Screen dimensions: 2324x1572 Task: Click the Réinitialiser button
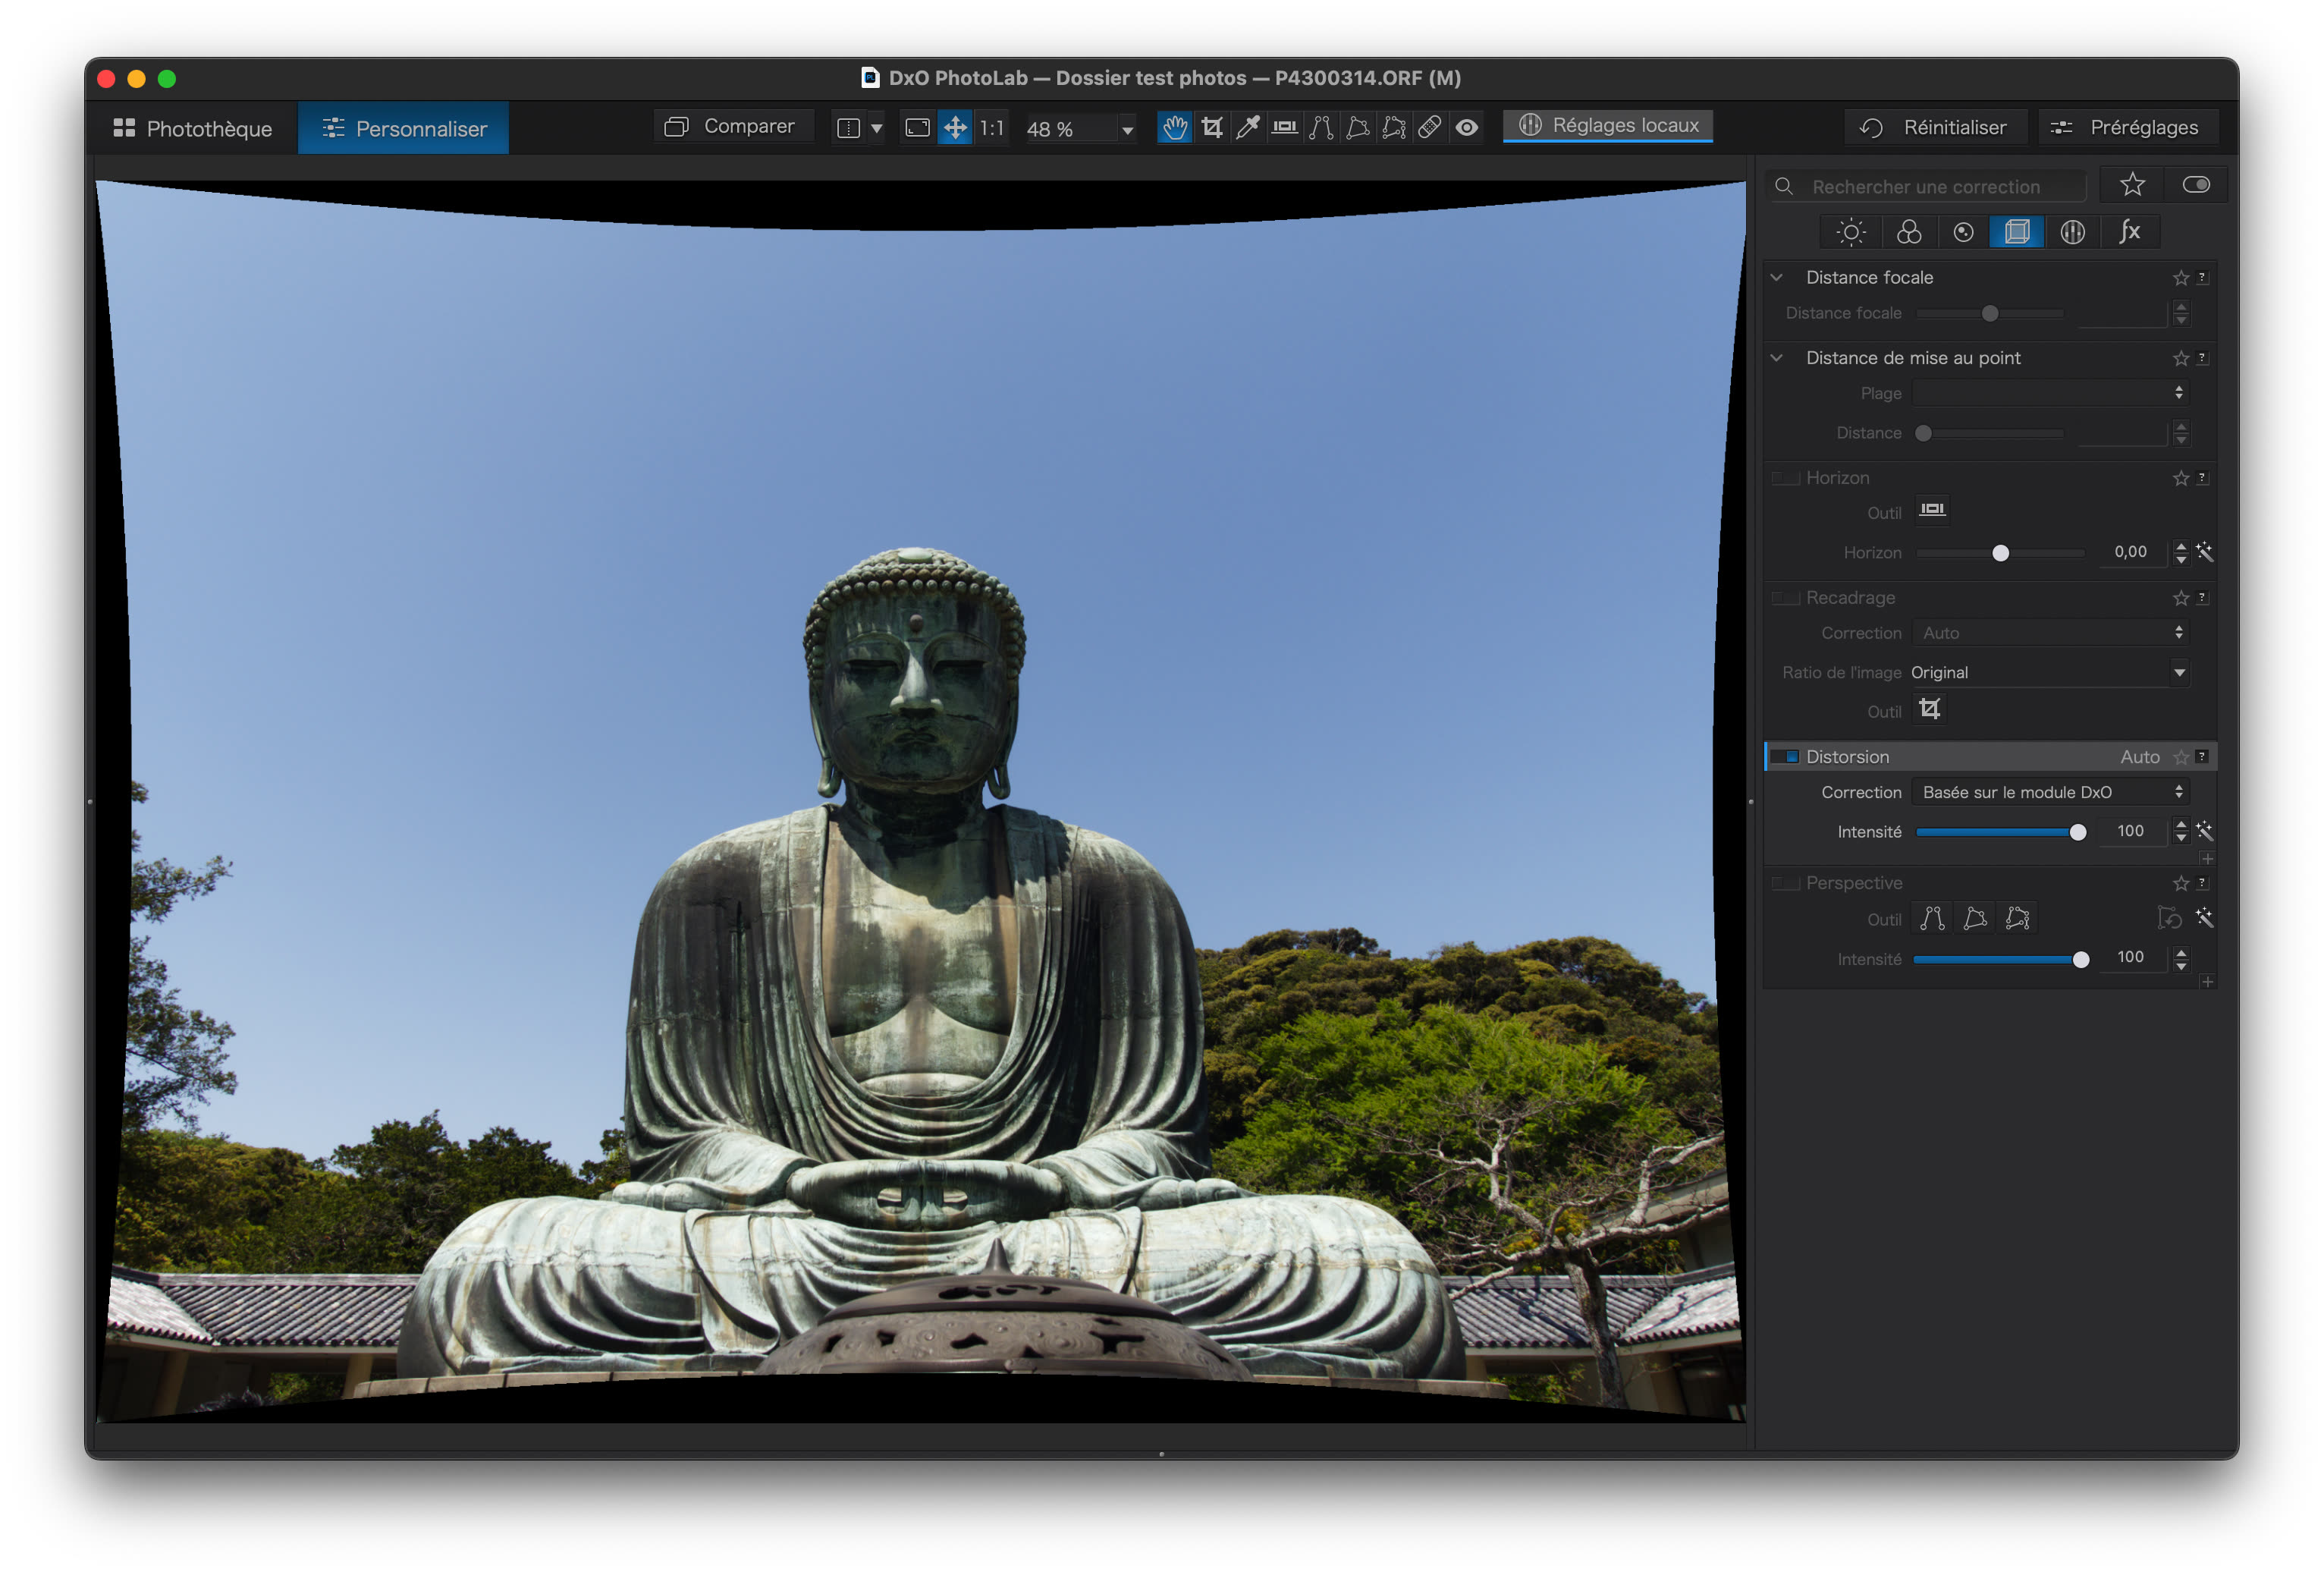(x=1934, y=127)
